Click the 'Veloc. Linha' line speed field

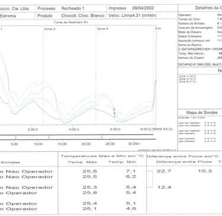(x=133, y=15)
